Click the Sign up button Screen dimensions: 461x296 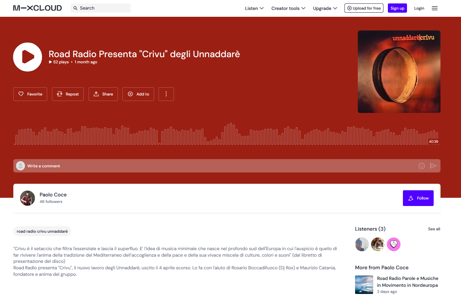(x=397, y=8)
